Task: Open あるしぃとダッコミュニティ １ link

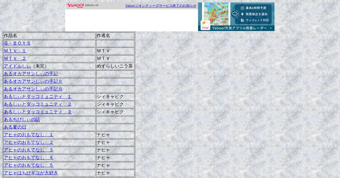Action: click(38, 97)
